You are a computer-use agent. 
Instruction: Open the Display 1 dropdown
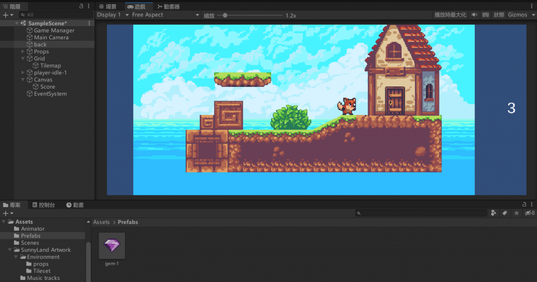[113, 15]
